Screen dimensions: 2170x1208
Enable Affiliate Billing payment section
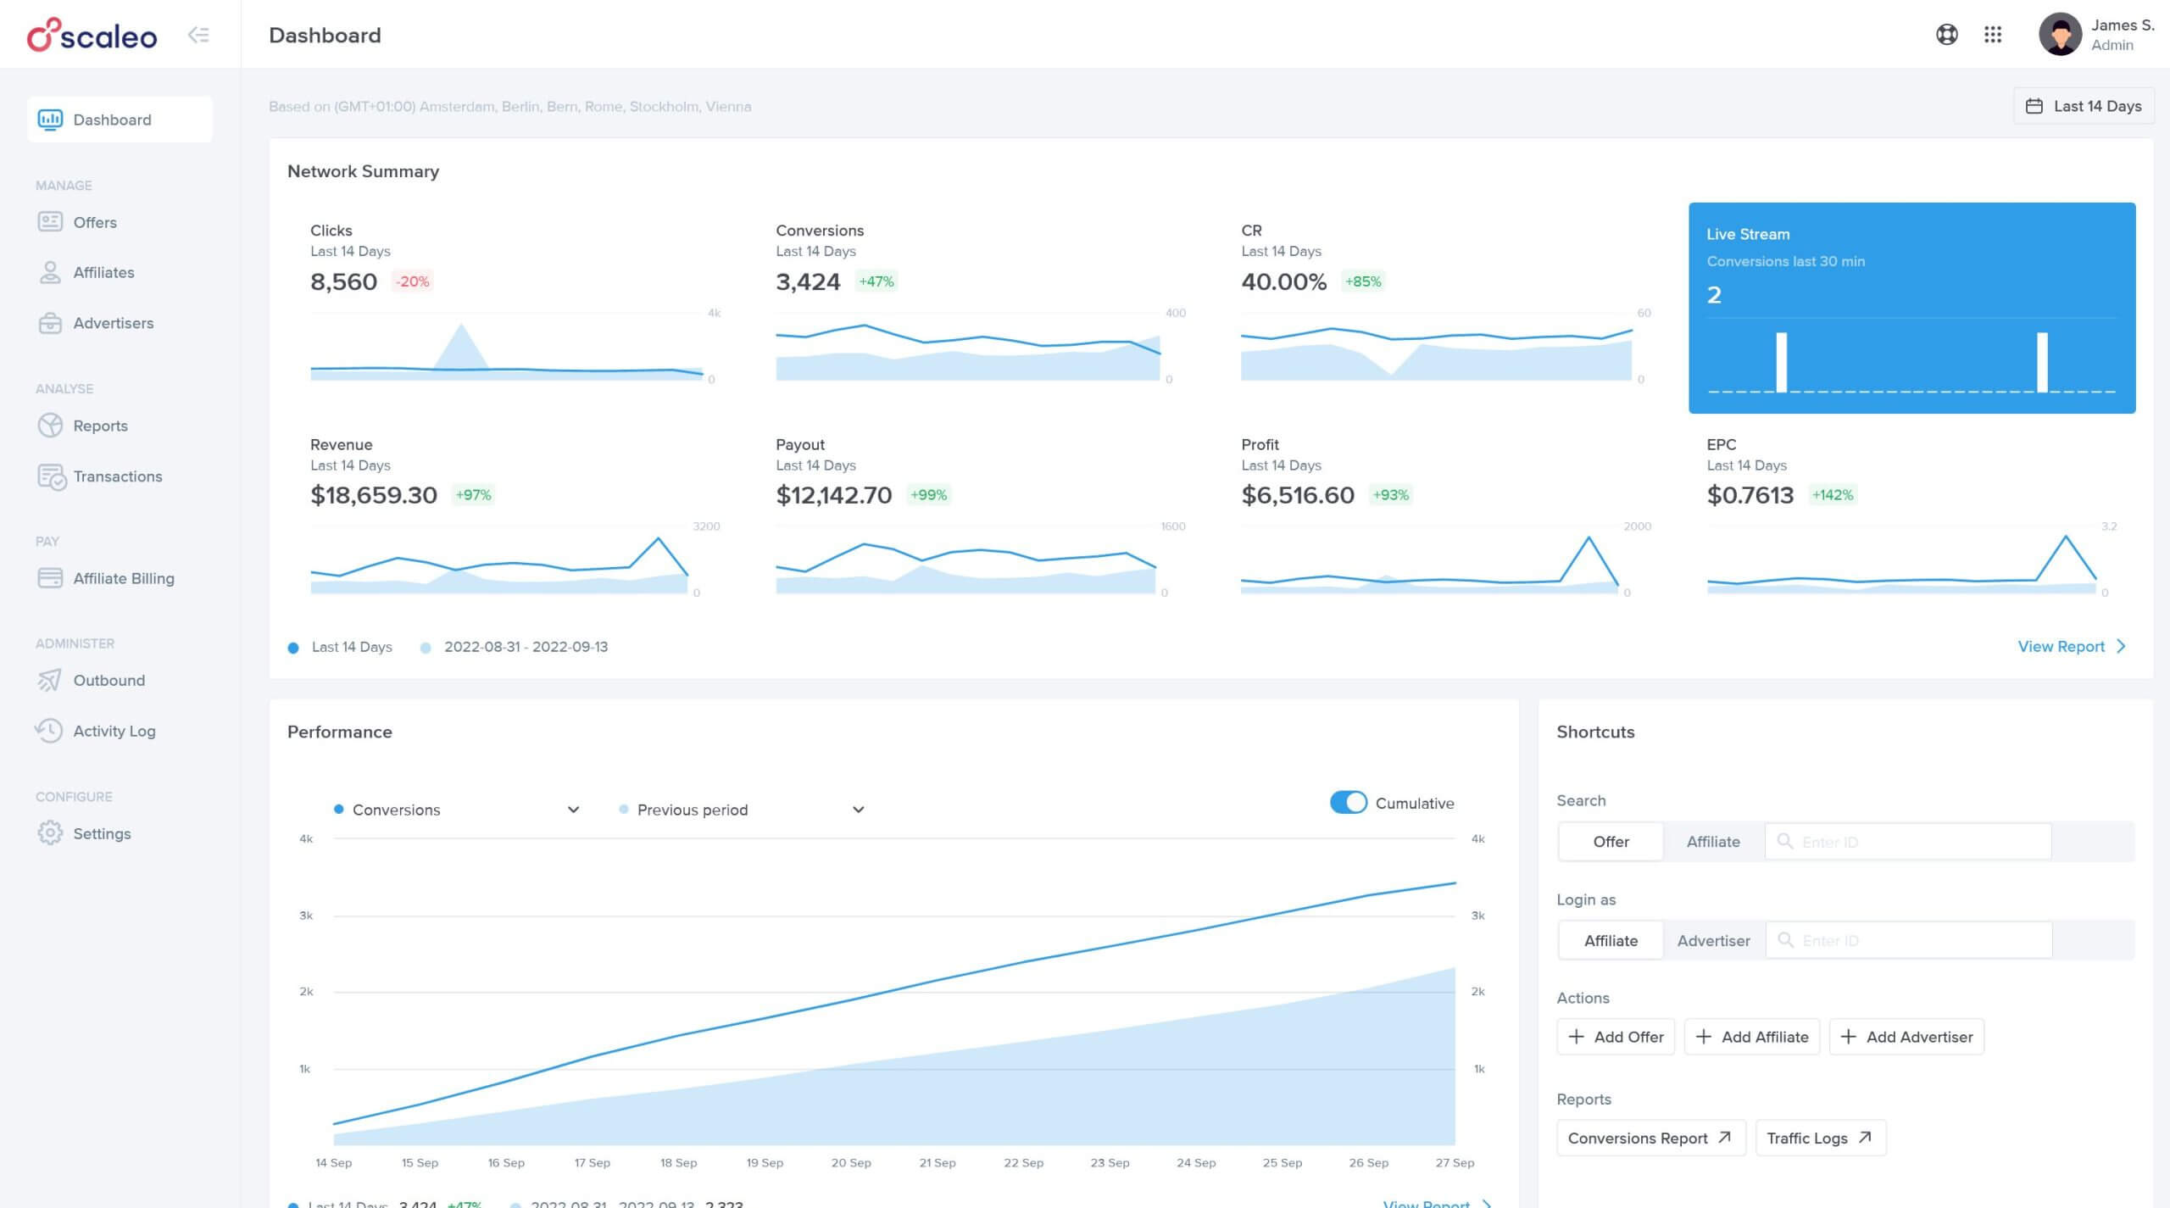point(124,577)
